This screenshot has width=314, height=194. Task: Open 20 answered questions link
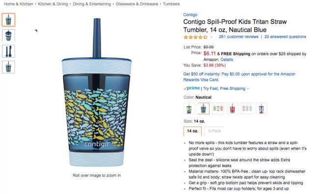[285, 37]
